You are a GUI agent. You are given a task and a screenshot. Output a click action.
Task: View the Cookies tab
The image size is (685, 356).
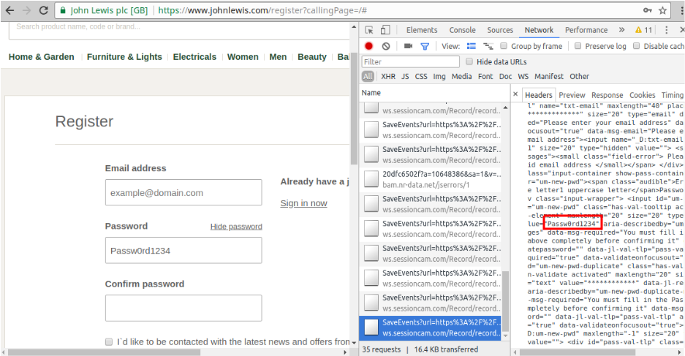point(642,95)
